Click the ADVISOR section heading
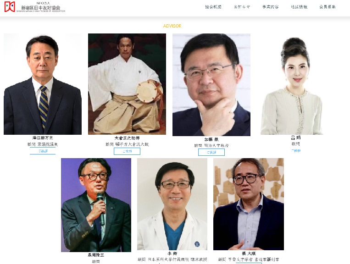The image size is (350, 264). point(172,26)
